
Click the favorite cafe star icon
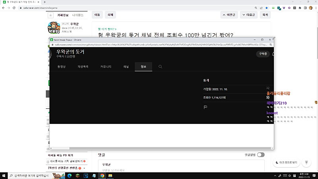click(x=50, y=15)
